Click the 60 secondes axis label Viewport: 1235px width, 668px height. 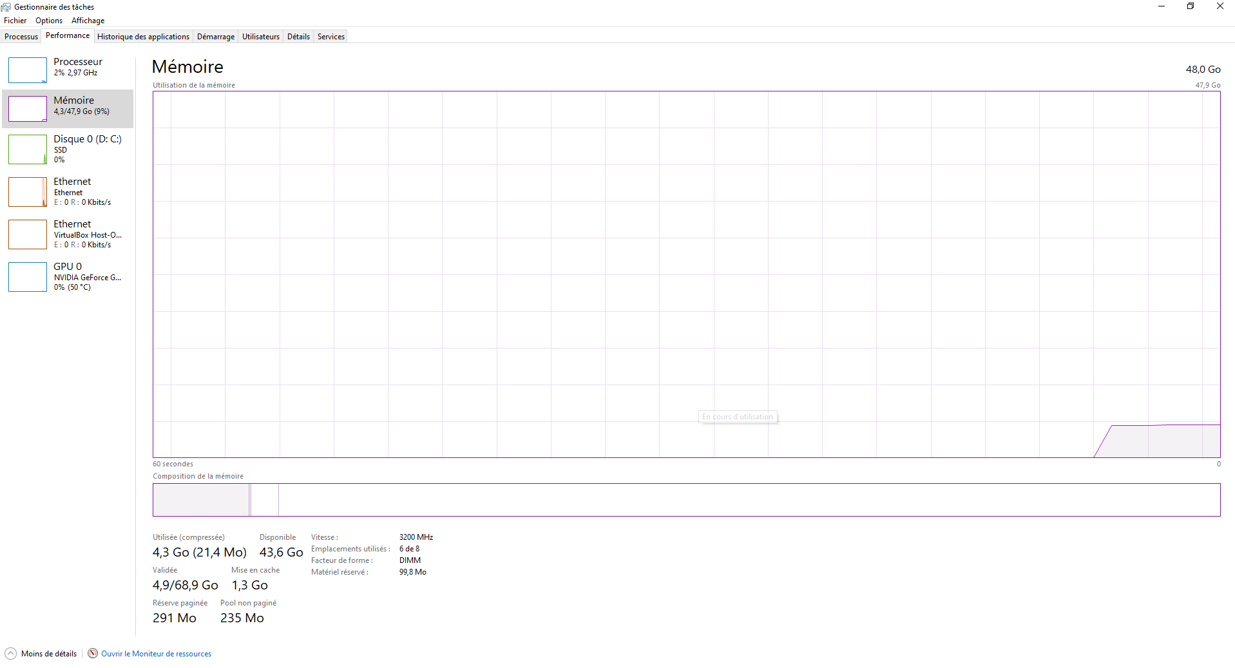173,464
